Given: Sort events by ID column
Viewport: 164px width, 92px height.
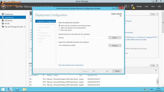Looking at the screenshot, I should click(43, 75).
